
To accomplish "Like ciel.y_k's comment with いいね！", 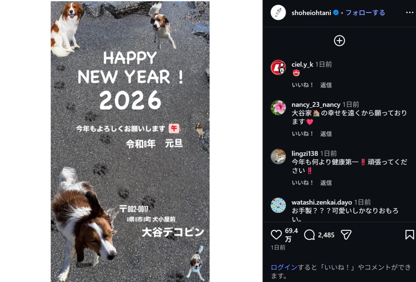I will [303, 85].
